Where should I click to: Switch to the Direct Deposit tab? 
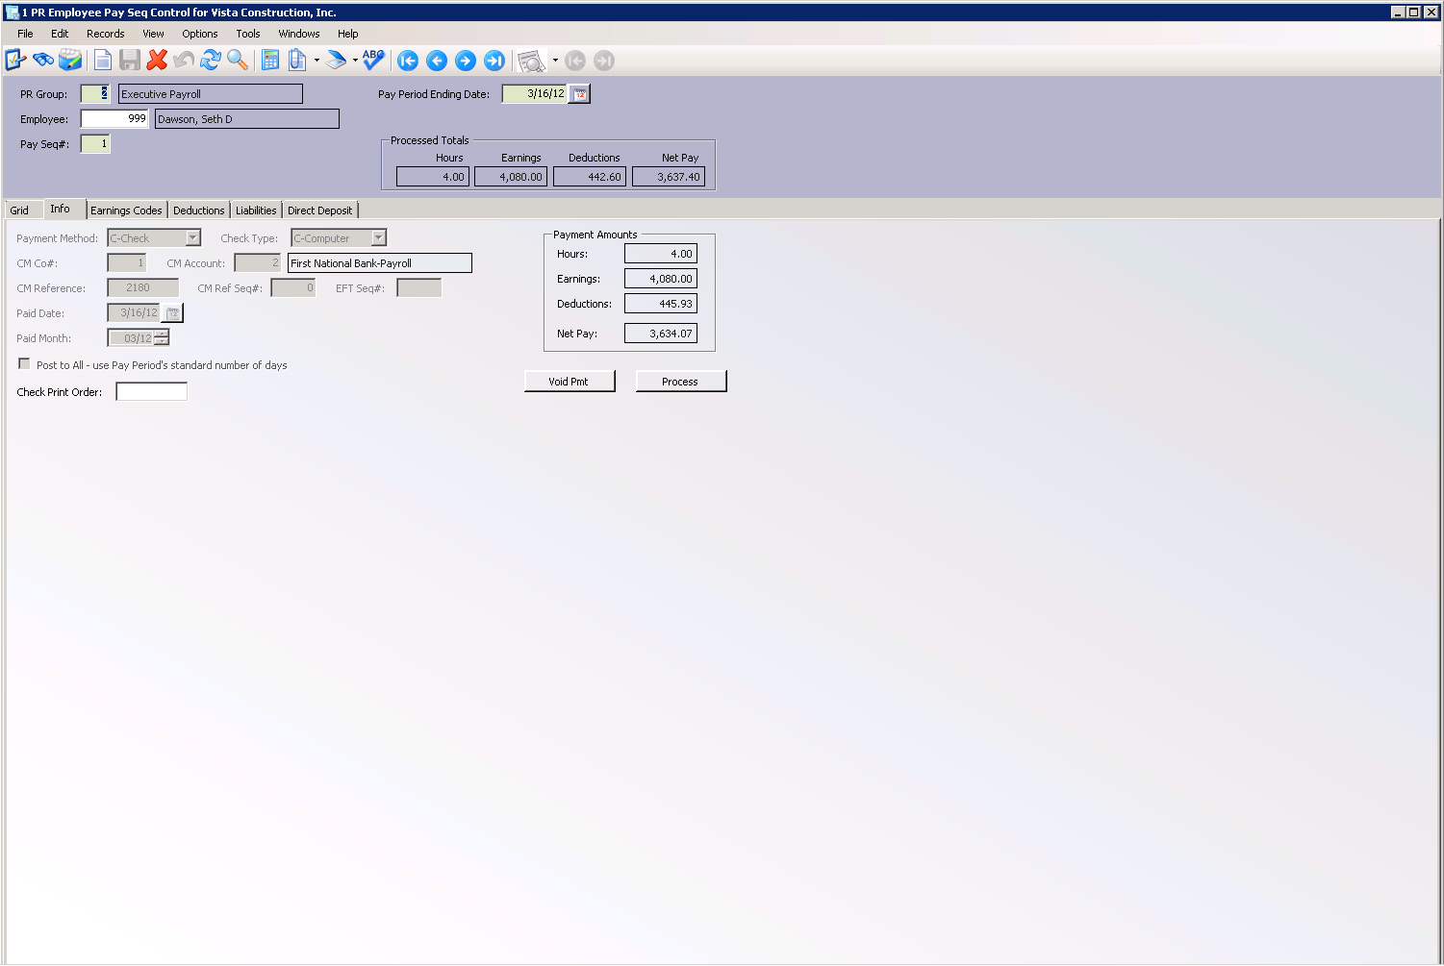(x=320, y=211)
